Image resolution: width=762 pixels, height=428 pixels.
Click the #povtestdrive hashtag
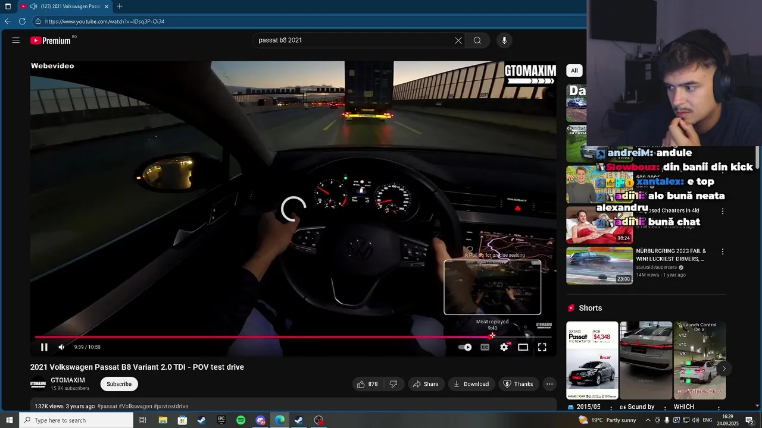click(171, 407)
